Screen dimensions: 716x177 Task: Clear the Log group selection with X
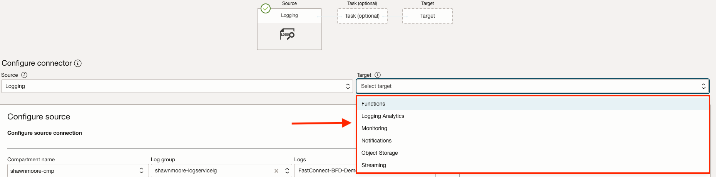(276, 171)
